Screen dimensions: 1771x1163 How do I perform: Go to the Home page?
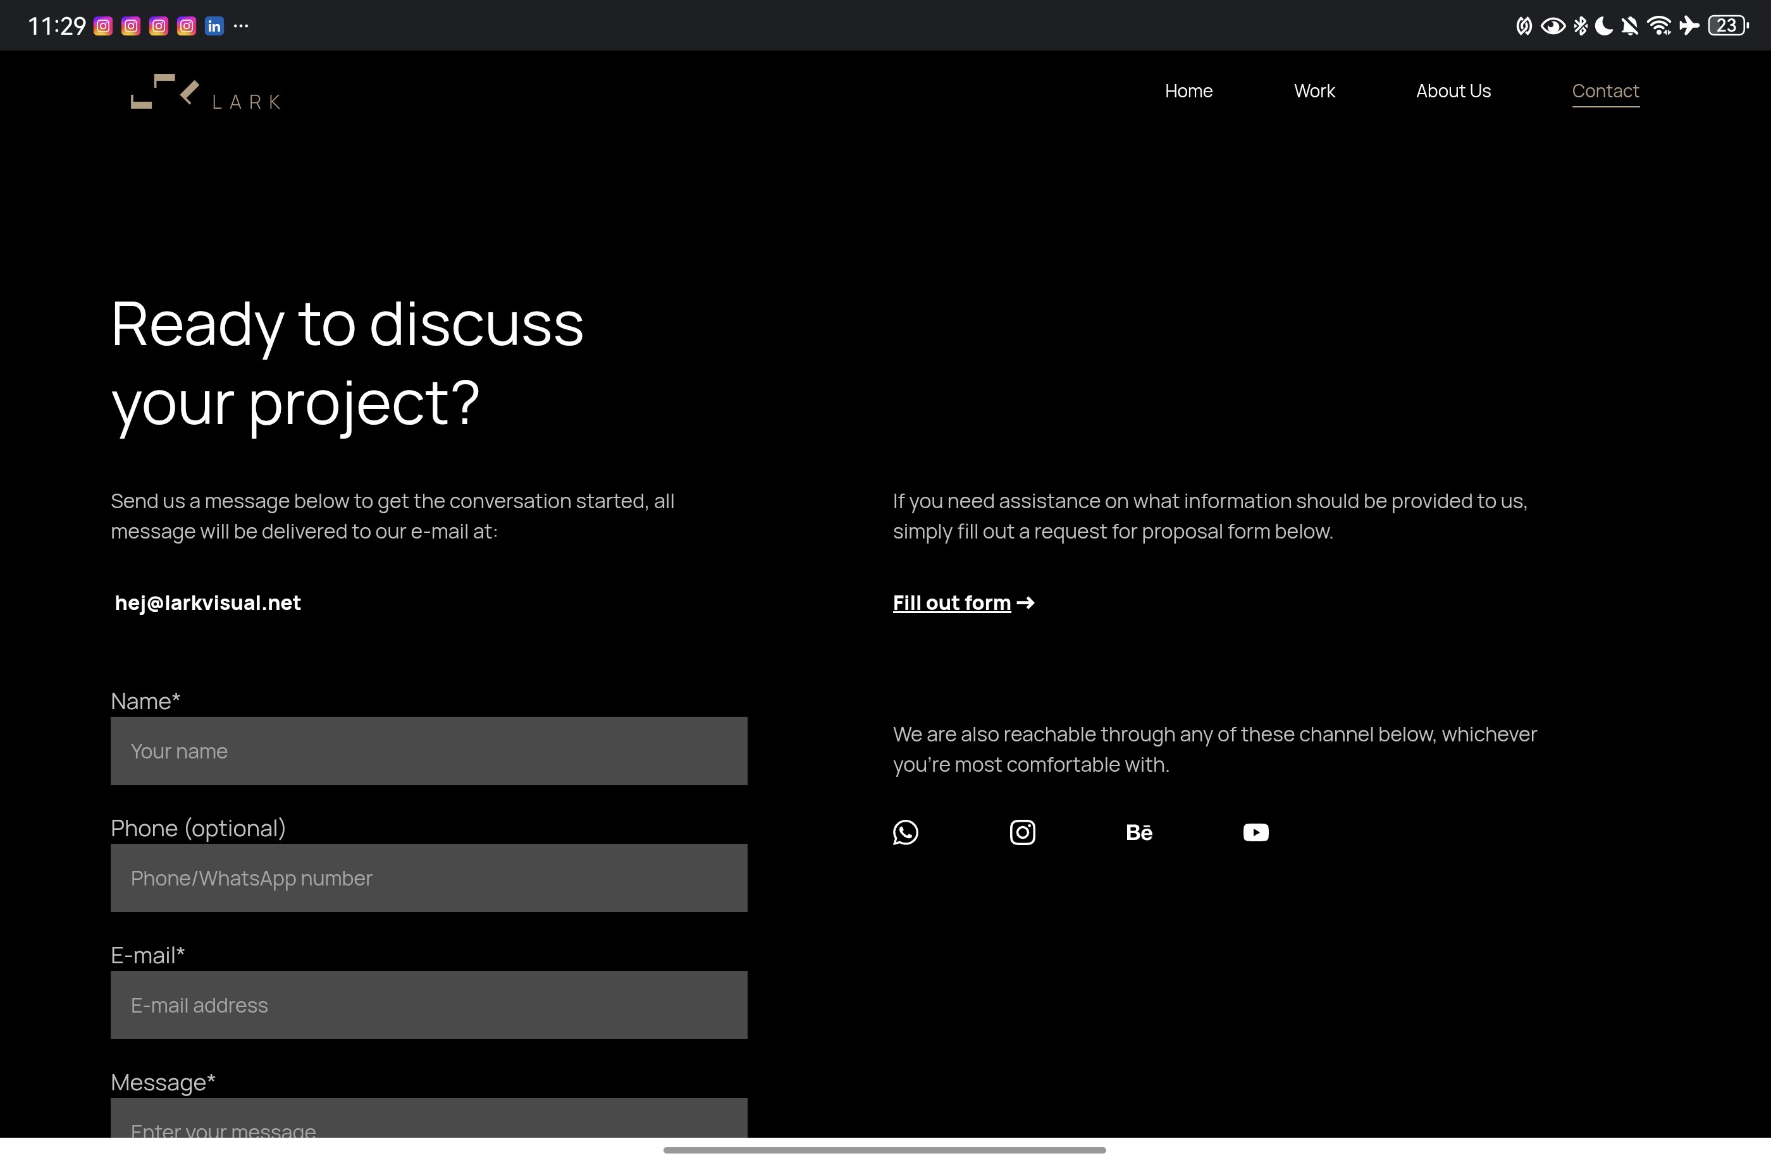coord(1188,91)
